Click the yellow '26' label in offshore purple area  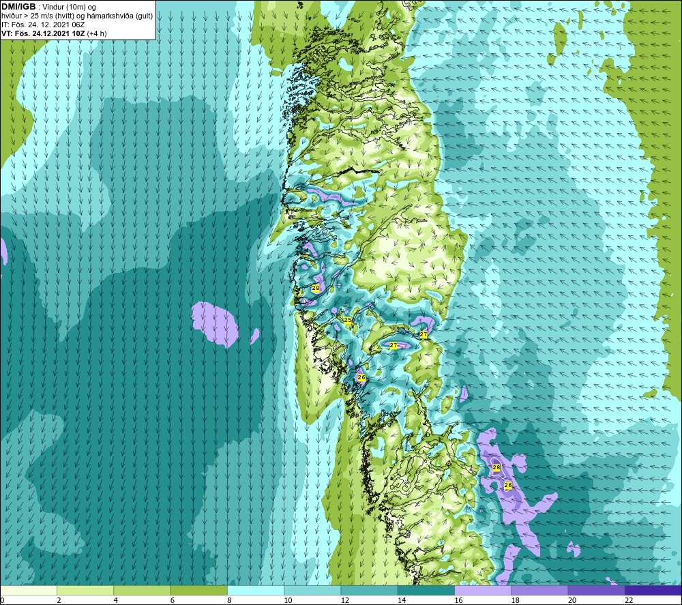click(507, 485)
